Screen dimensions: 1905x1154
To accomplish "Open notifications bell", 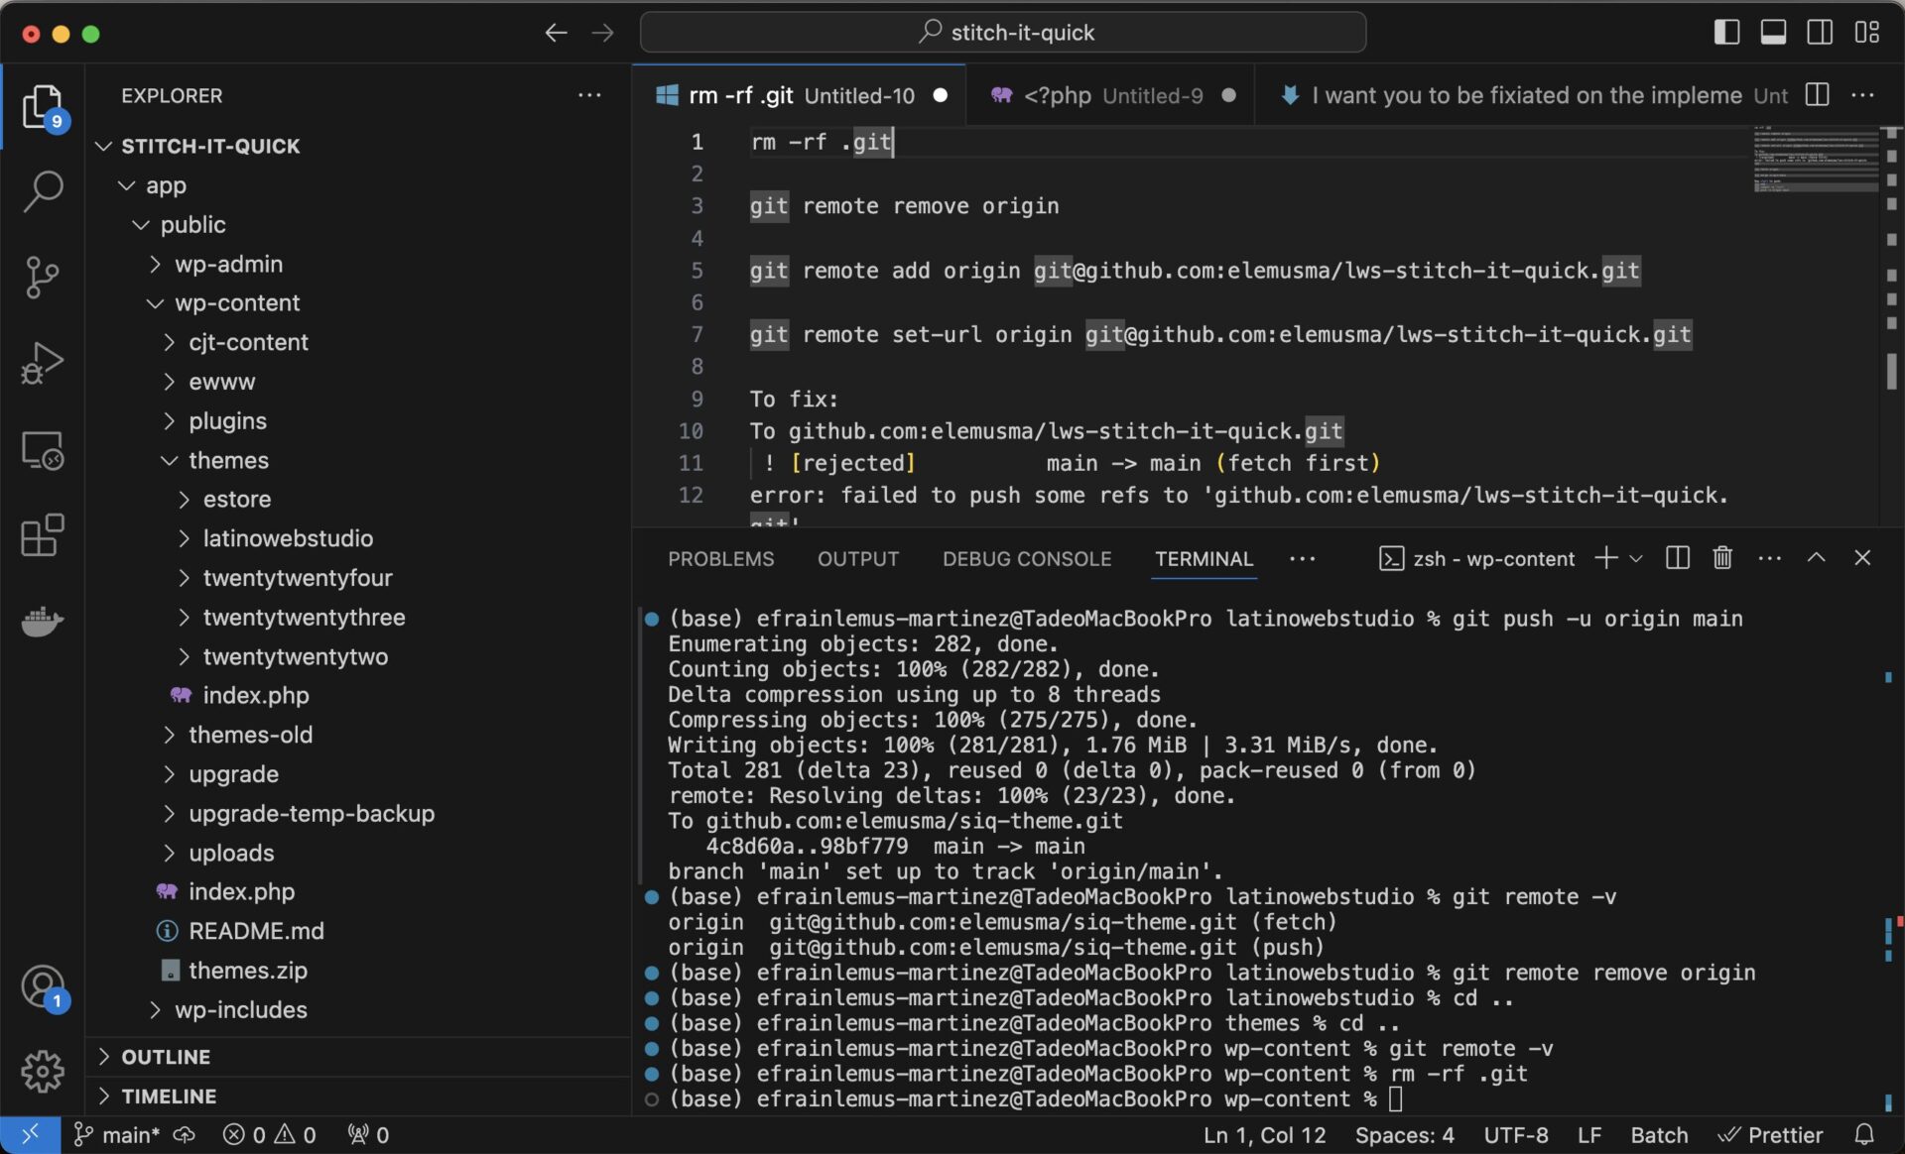I will tap(1864, 1134).
